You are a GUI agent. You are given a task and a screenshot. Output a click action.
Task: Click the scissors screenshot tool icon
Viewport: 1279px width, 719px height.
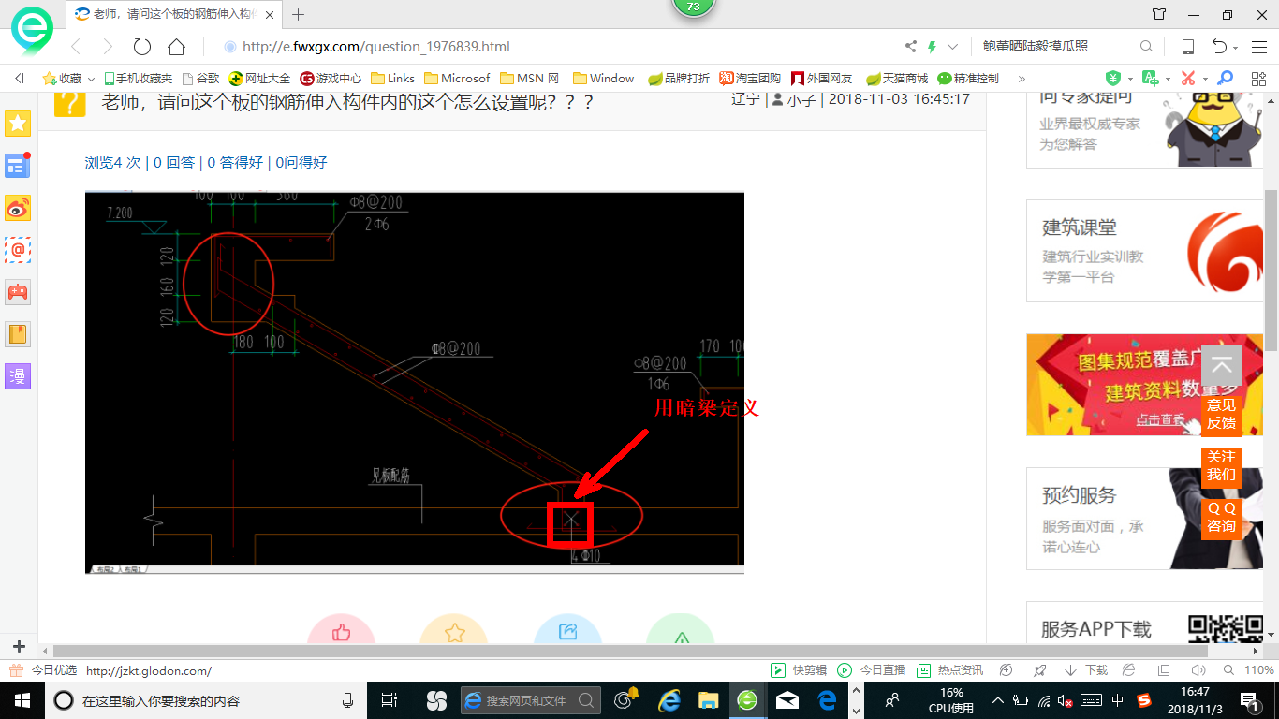tap(1188, 79)
